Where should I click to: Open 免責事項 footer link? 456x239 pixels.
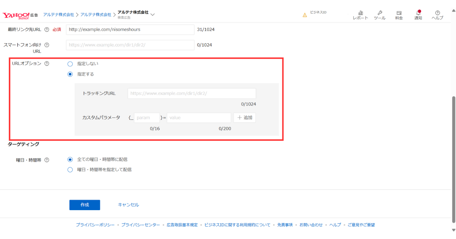[x=285, y=225]
